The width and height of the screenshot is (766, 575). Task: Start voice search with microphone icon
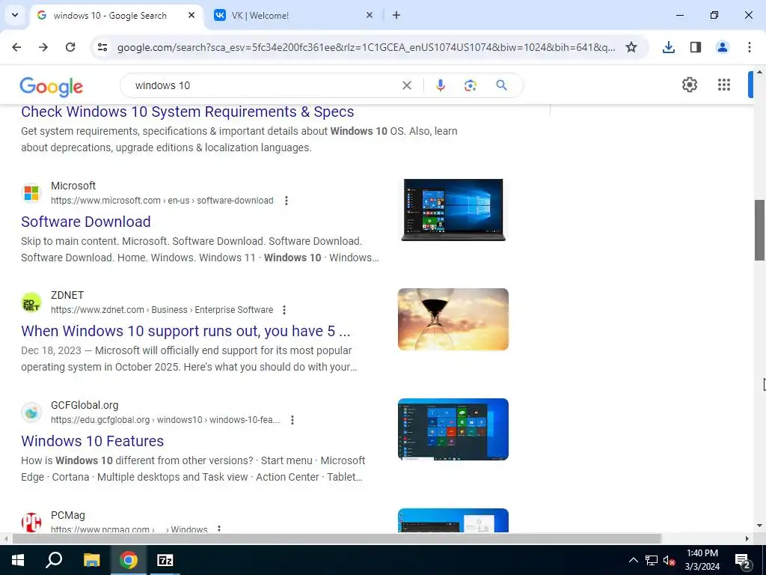(x=440, y=85)
